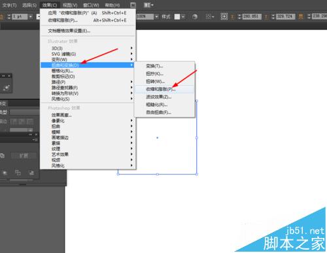Expand the 扭曲 Photoshop effect submenu
Screen dimensions: 327x253
(88, 126)
